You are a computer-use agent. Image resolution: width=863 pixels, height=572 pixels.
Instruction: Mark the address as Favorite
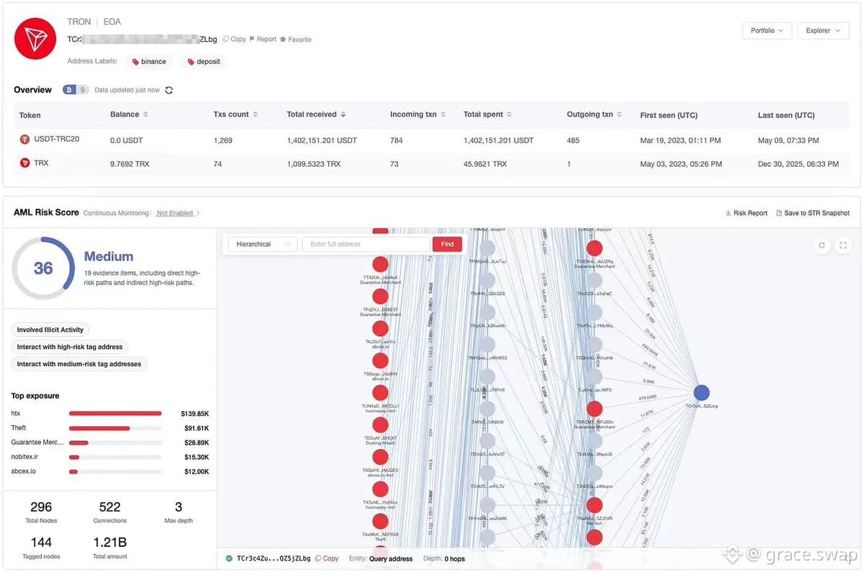(x=296, y=40)
